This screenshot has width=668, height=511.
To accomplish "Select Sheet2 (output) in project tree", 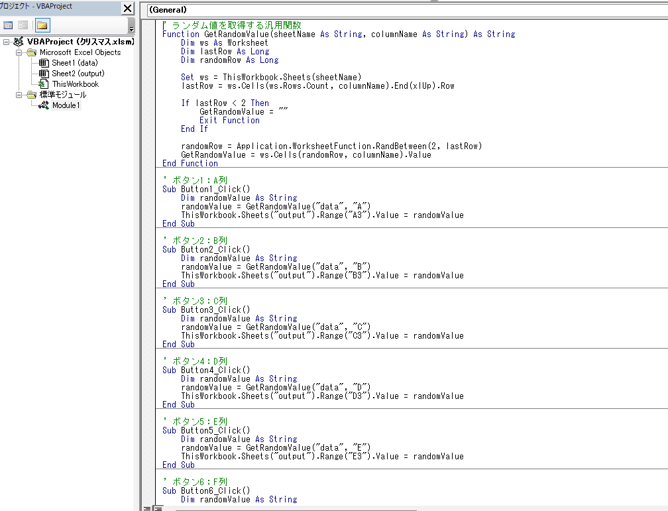I will pos(78,74).
